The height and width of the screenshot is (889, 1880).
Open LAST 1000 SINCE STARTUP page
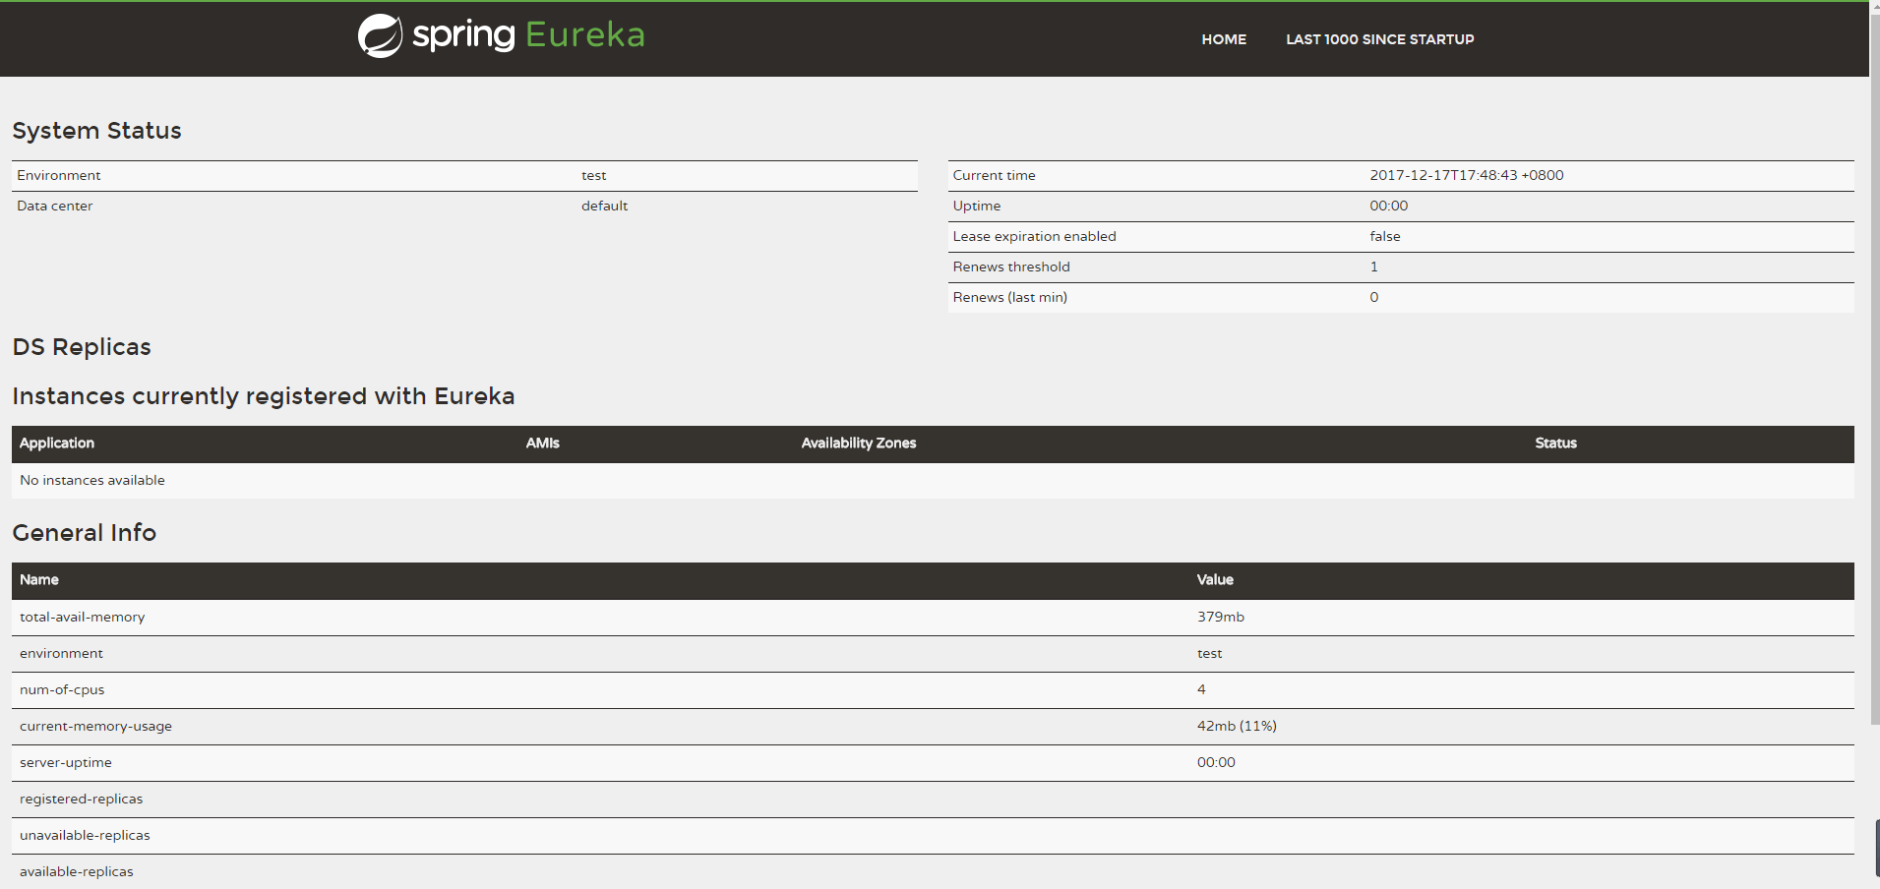click(1379, 39)
